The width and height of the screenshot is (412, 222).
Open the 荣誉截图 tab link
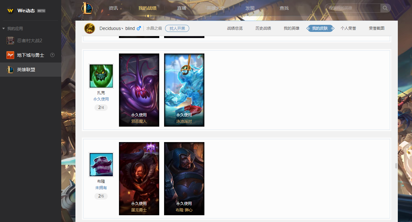[377, 28]
